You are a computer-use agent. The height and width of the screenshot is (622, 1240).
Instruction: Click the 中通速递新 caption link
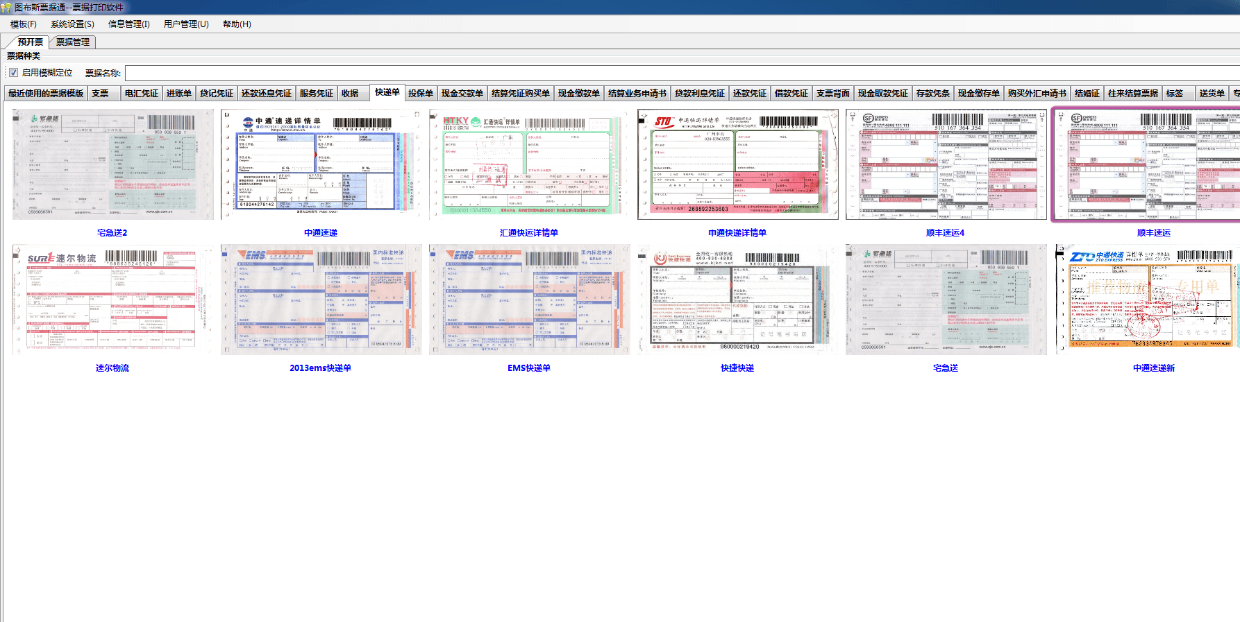point(1154,368)
